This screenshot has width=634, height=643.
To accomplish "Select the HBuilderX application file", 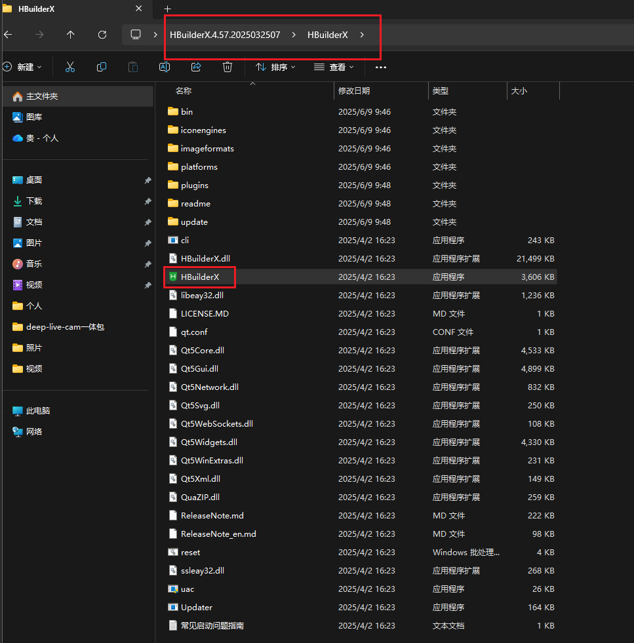I will pos(199,277).
